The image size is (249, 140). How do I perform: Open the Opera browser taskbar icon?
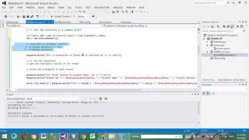(x=24, y=136)
